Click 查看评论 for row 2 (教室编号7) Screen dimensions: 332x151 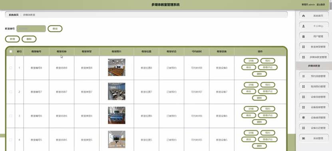(268, 92)
